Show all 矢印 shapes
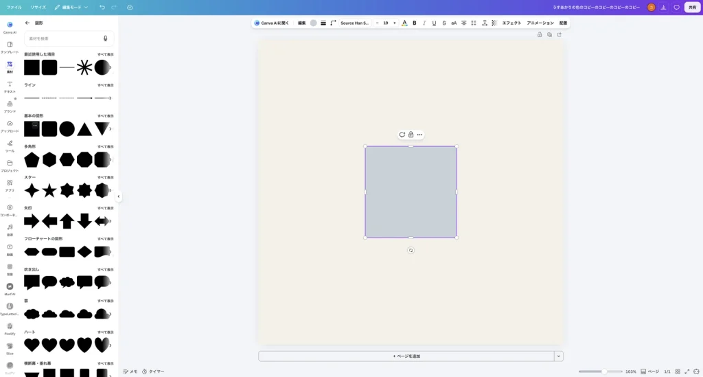This screenshot has width=703, height=377. click(105, 208)
